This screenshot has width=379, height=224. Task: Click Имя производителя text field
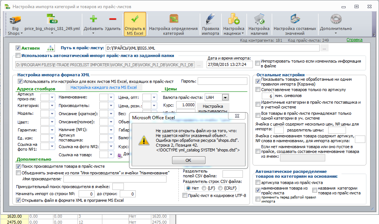click(x=115, y=179)
